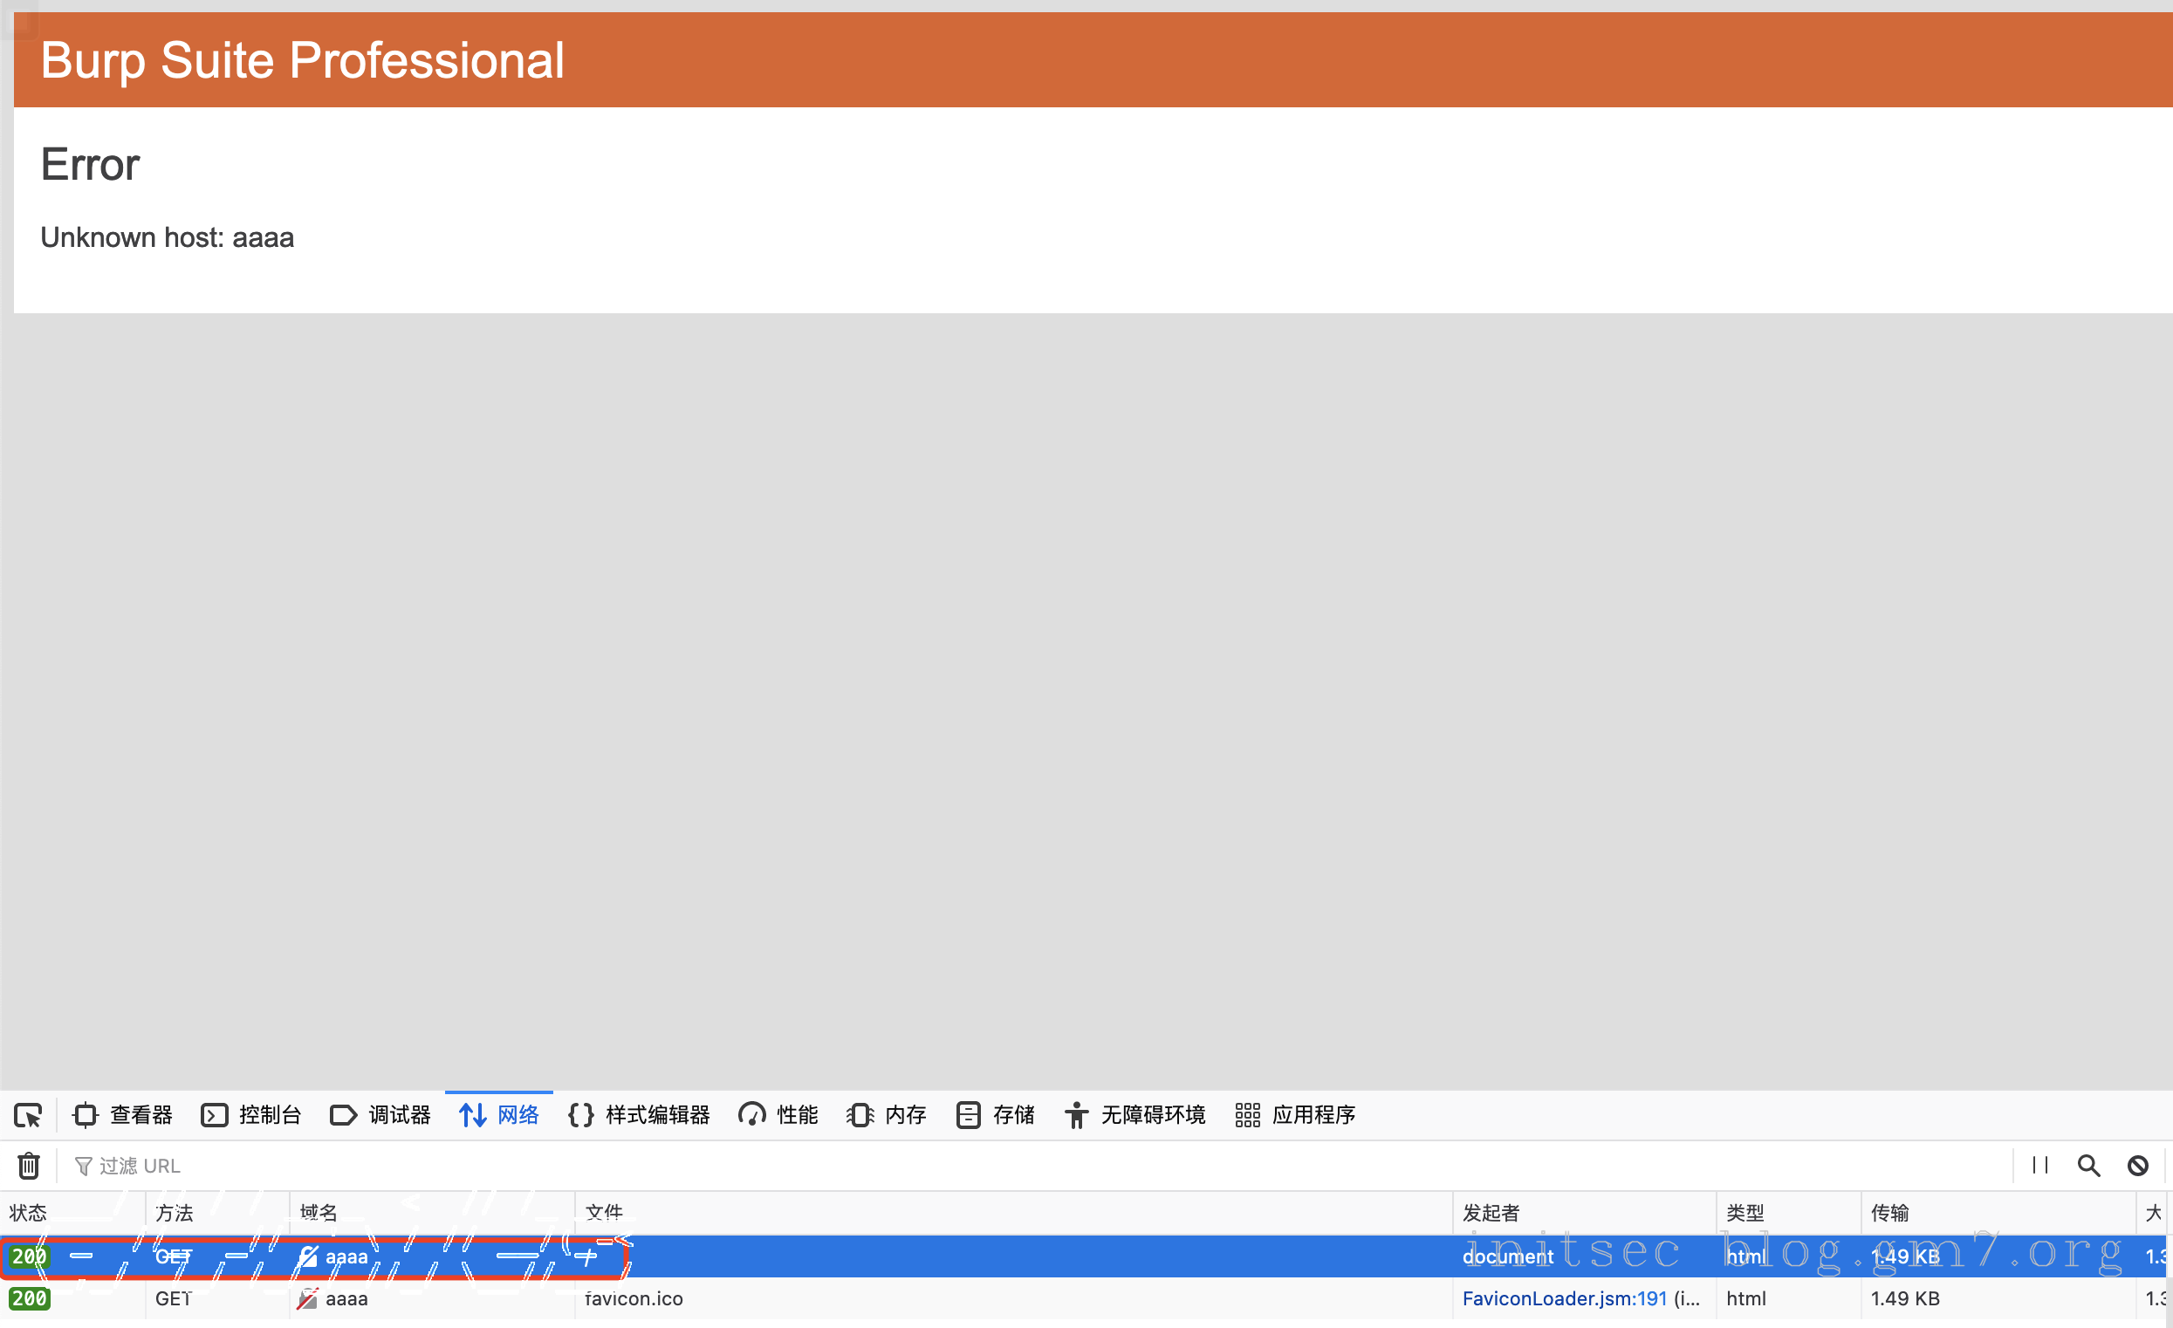Sort requests by 状态 column header
The width and height of the screenshot is (2173, 1328).
coord(28,1214)
